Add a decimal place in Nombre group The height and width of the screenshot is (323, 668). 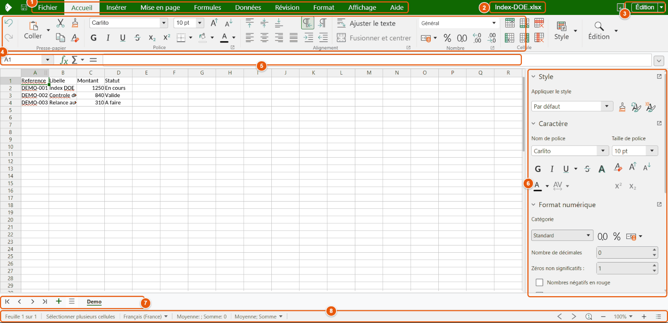tap(477, 38)
